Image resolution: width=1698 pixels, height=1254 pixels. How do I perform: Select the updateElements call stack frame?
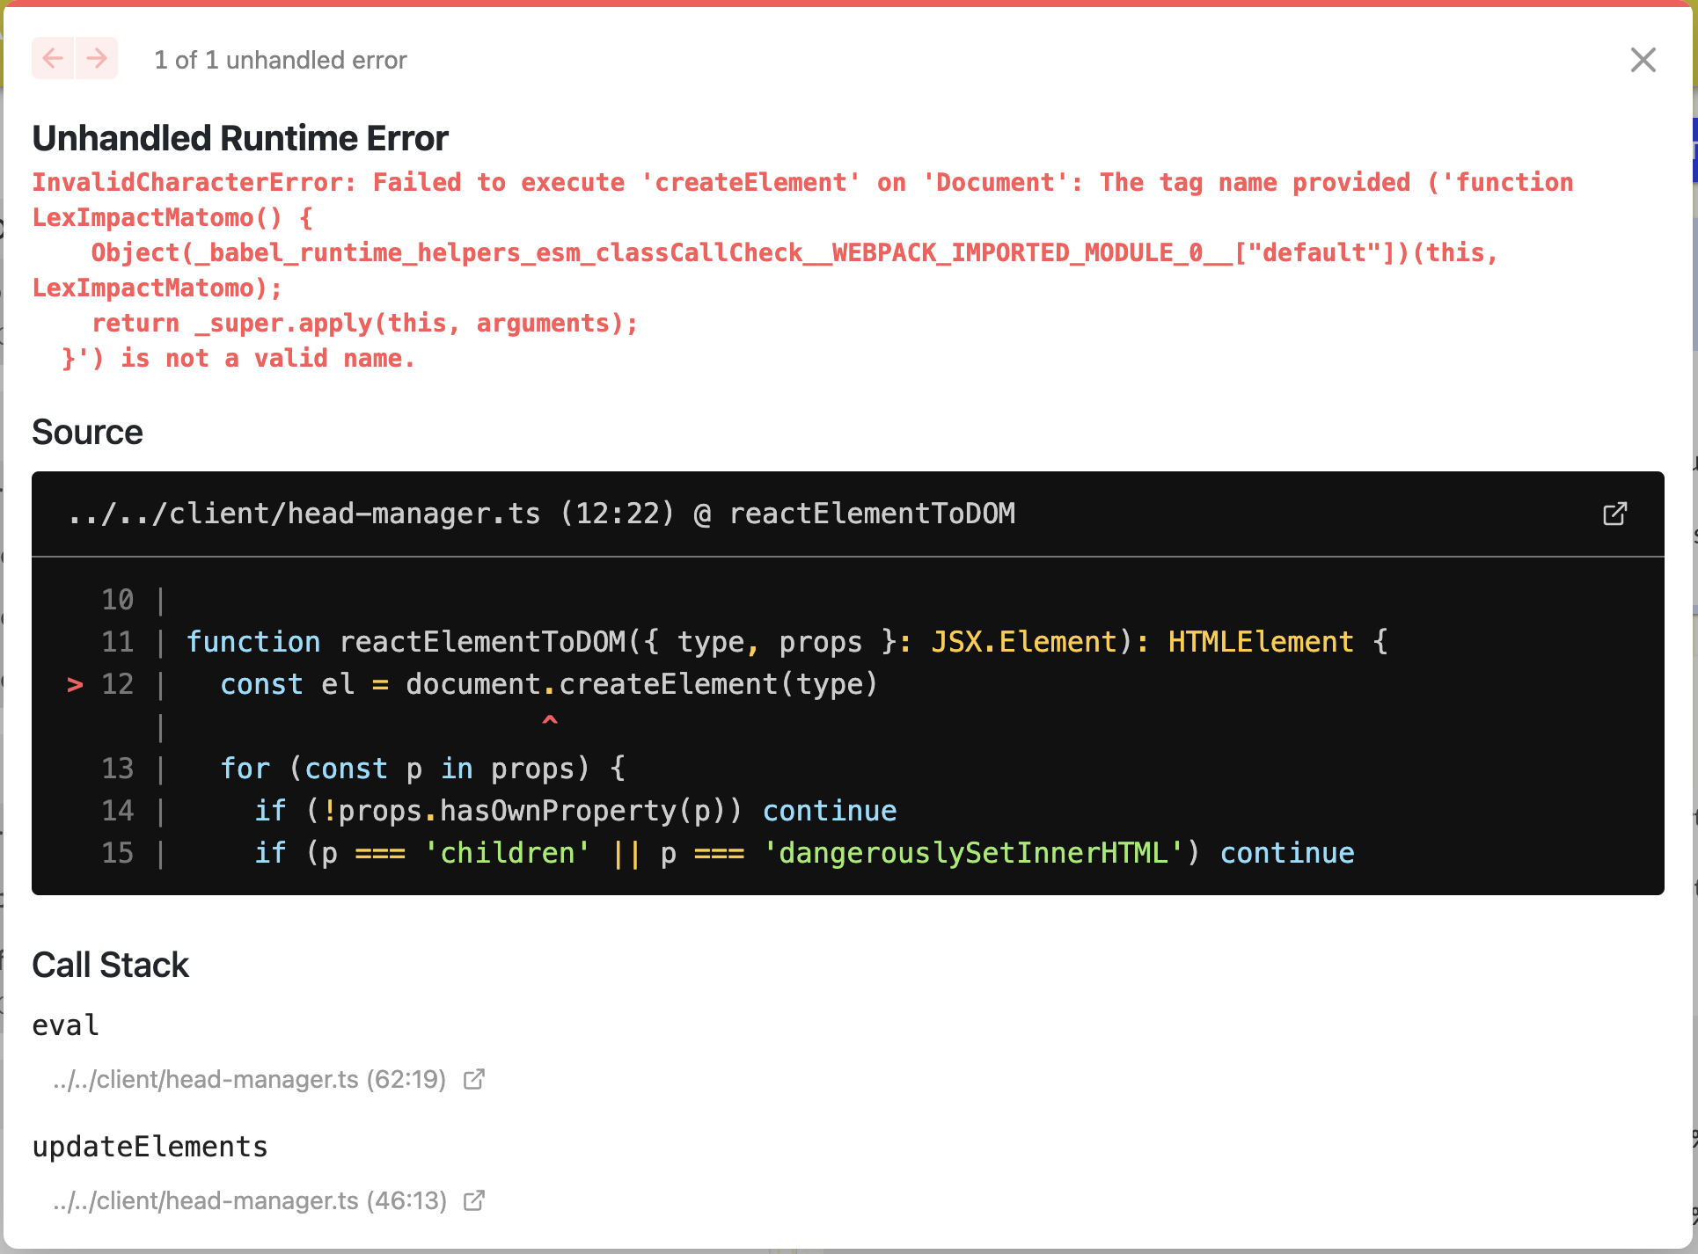click(150, 1147)
